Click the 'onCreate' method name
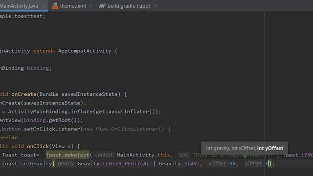This screenshot has height=176, width=313. [24, 94]
